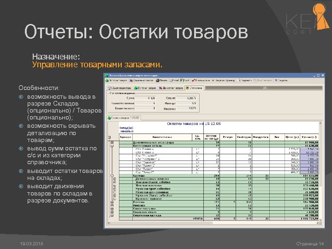332x249 pixels.
Task: Click the ИТОГО total row label
Action: (198, 219)
